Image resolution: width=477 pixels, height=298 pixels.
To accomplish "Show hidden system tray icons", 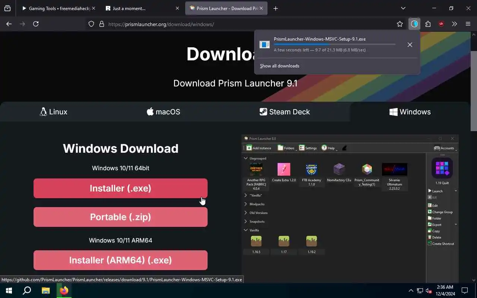I will (411, 291).
